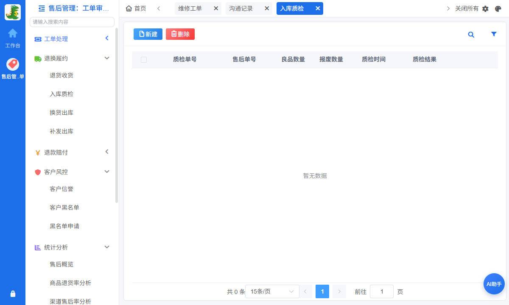
Task: Click the 统计分析 chart icon
Action: [38, 247]
